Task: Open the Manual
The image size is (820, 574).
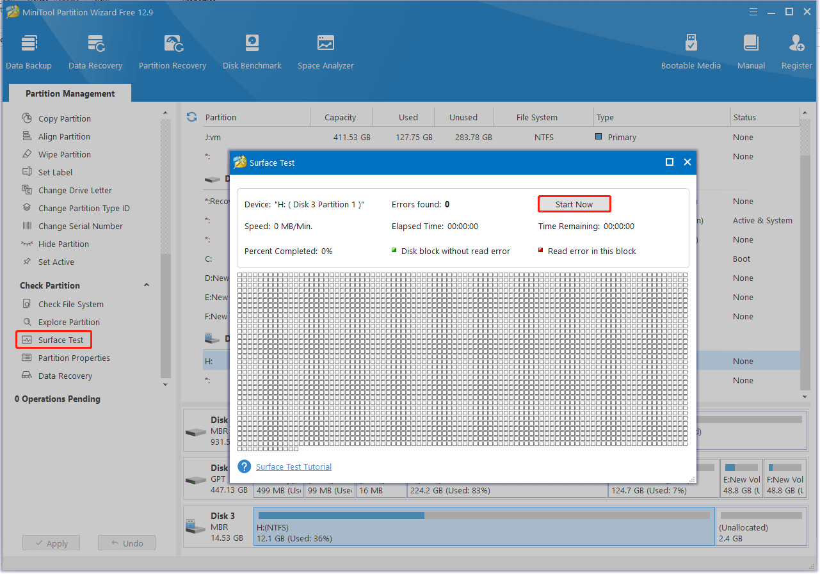Action: (751, 52)
